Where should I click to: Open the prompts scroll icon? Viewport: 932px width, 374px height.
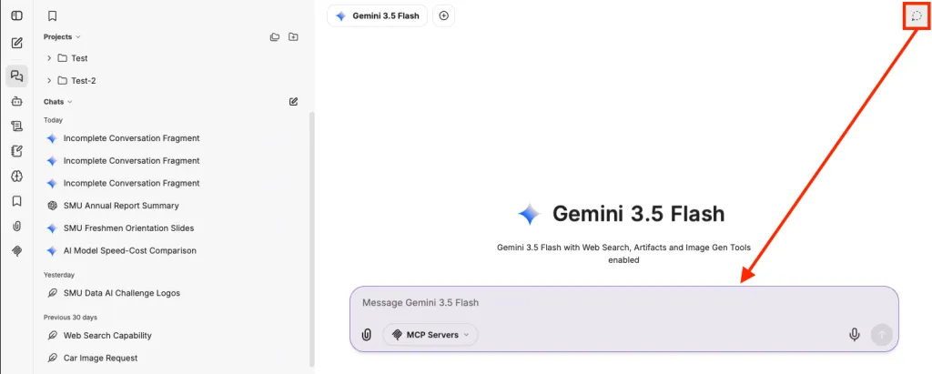point(16,126)
